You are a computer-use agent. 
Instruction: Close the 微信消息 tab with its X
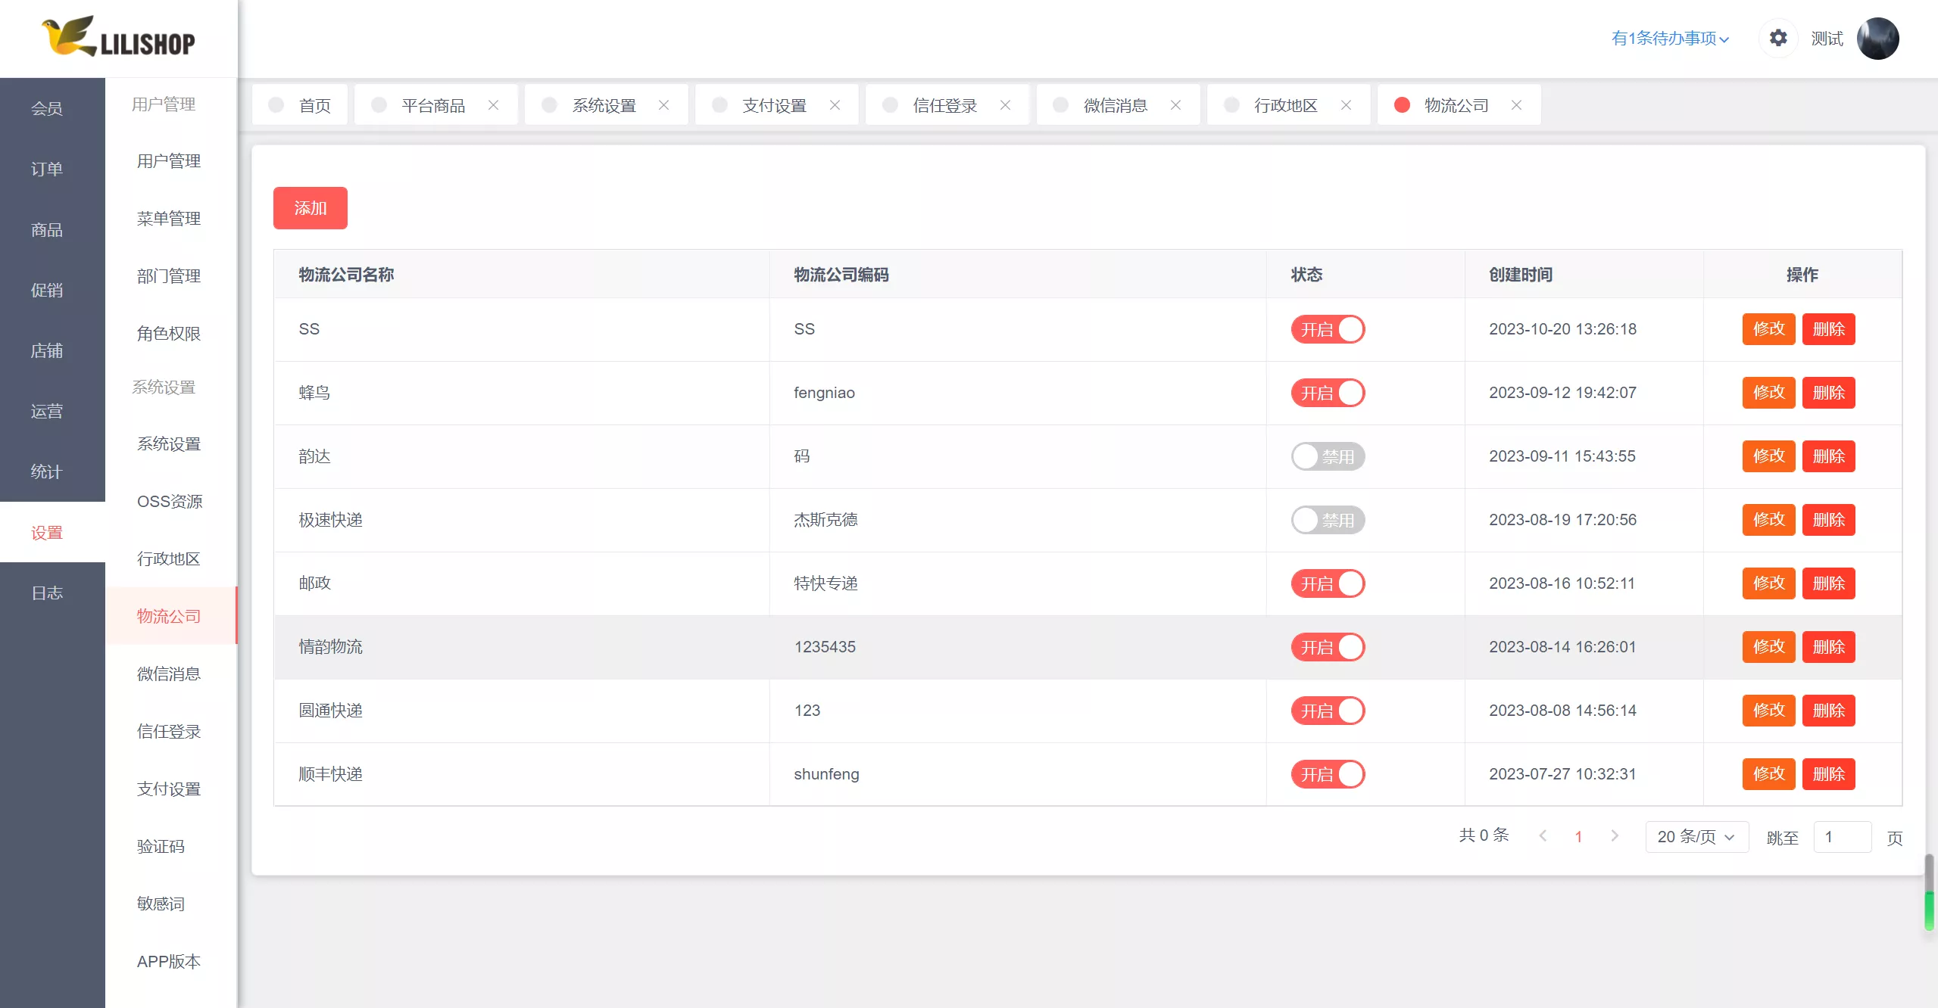(1175, 105)
